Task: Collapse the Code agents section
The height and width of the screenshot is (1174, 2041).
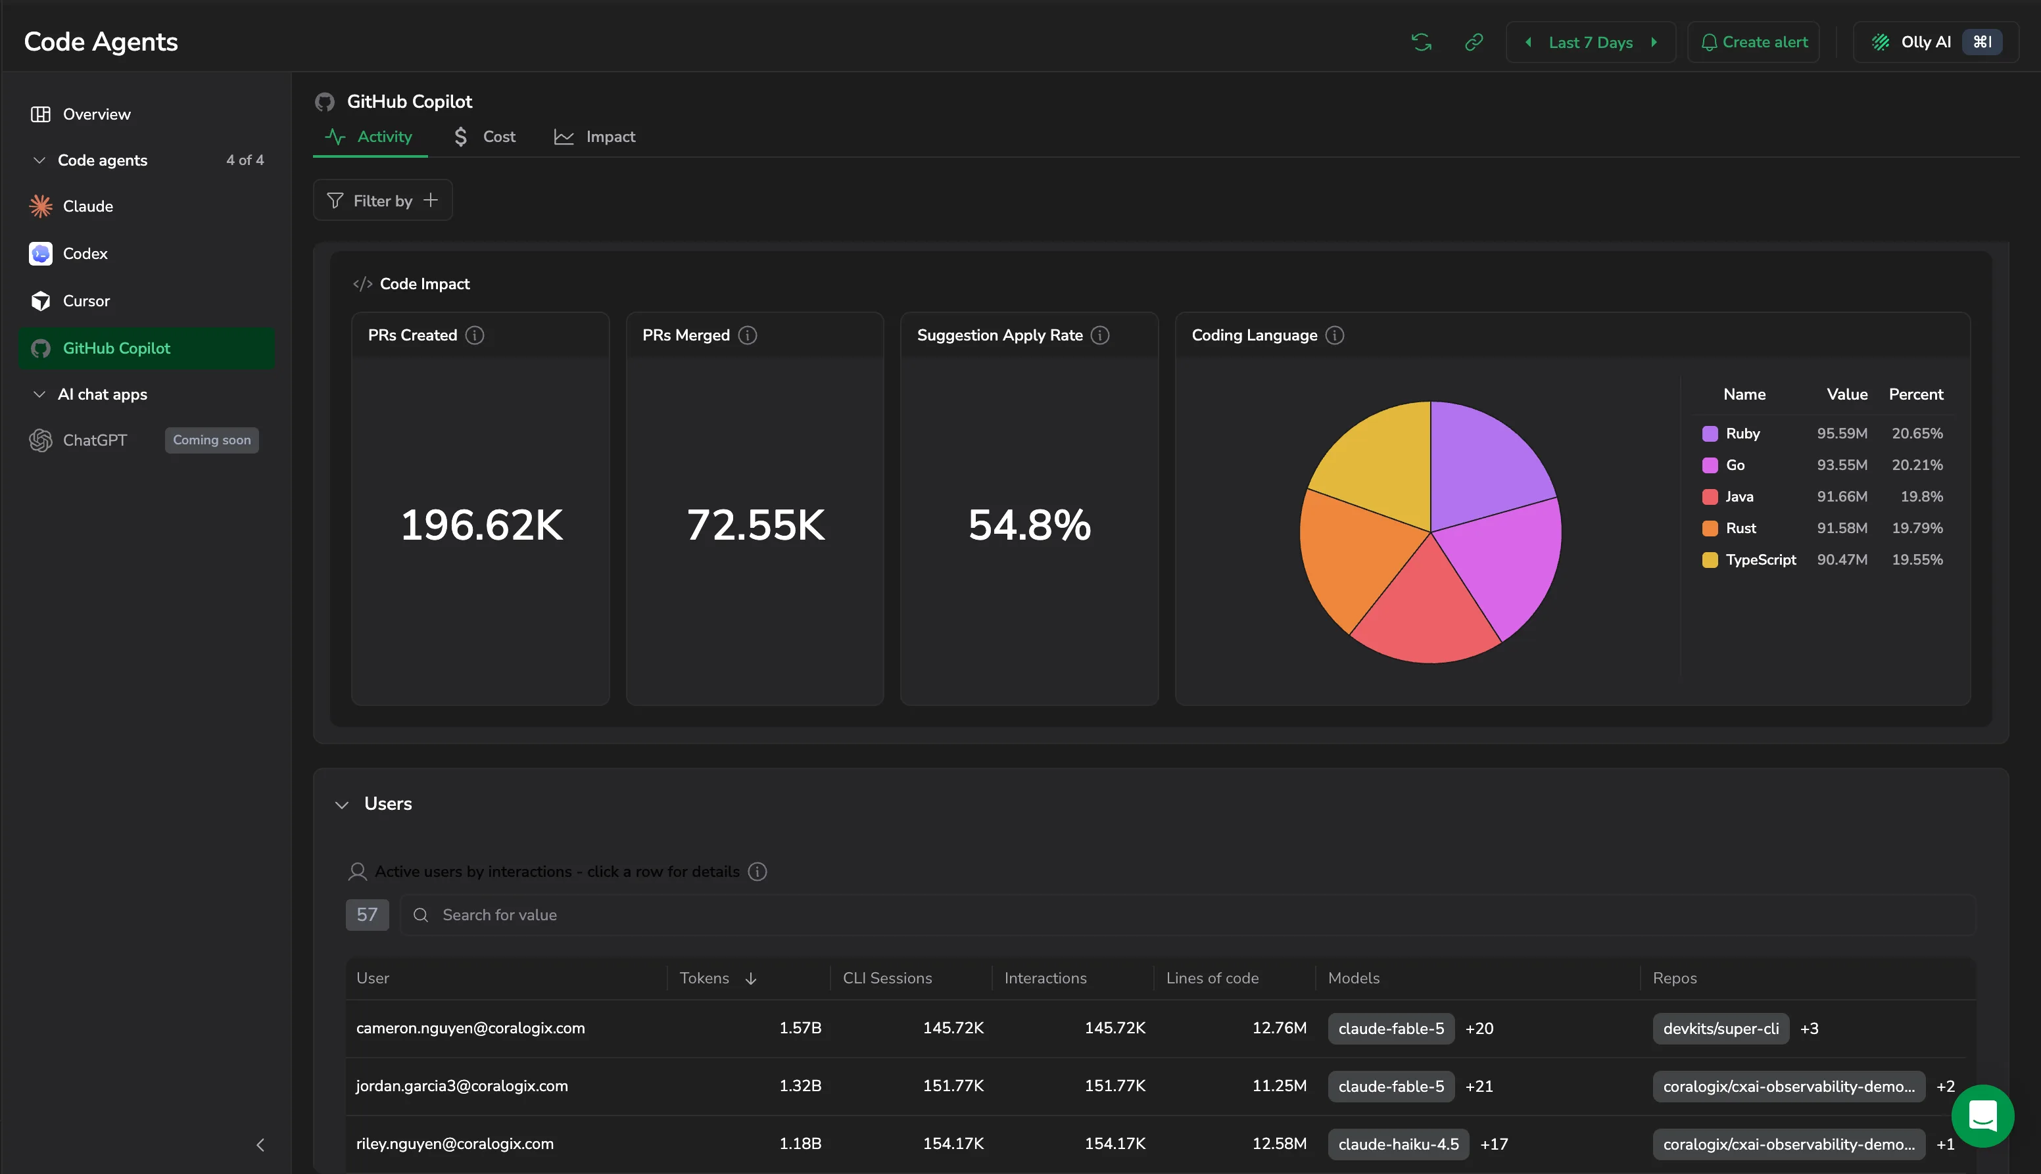Action: coord(39,160)
